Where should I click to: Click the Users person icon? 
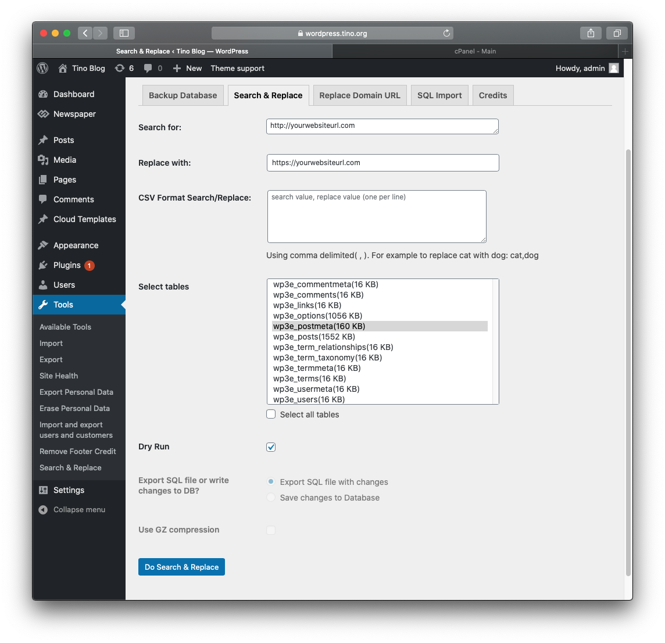pyautogui.click(x=43, y=285)
